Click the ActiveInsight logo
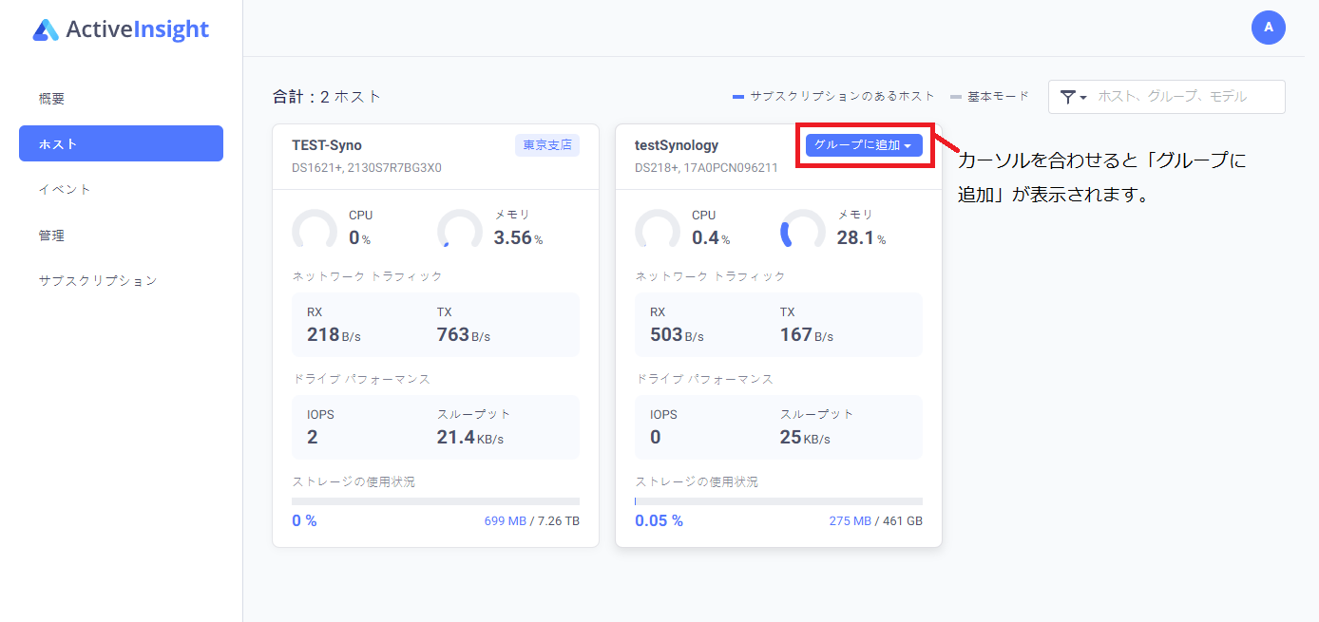The height and width of the screenshot is (622, 1319). point(121,29)
